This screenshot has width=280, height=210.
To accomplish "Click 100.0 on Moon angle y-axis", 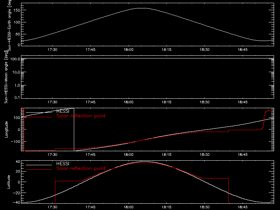I will coord(15,59).
